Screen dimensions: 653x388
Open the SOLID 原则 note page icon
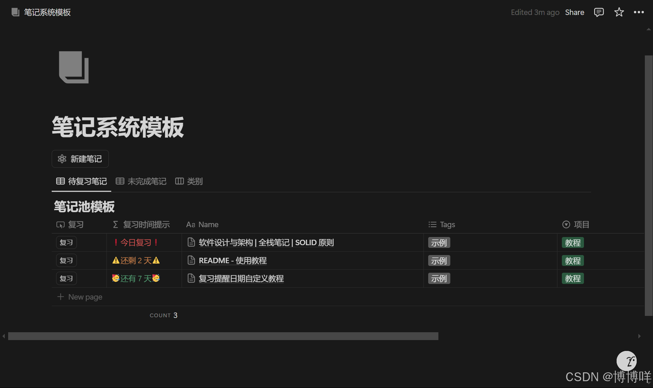pos(191,242)
